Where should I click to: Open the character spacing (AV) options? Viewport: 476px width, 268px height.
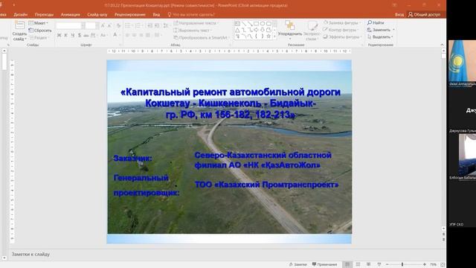click(93, 35)
